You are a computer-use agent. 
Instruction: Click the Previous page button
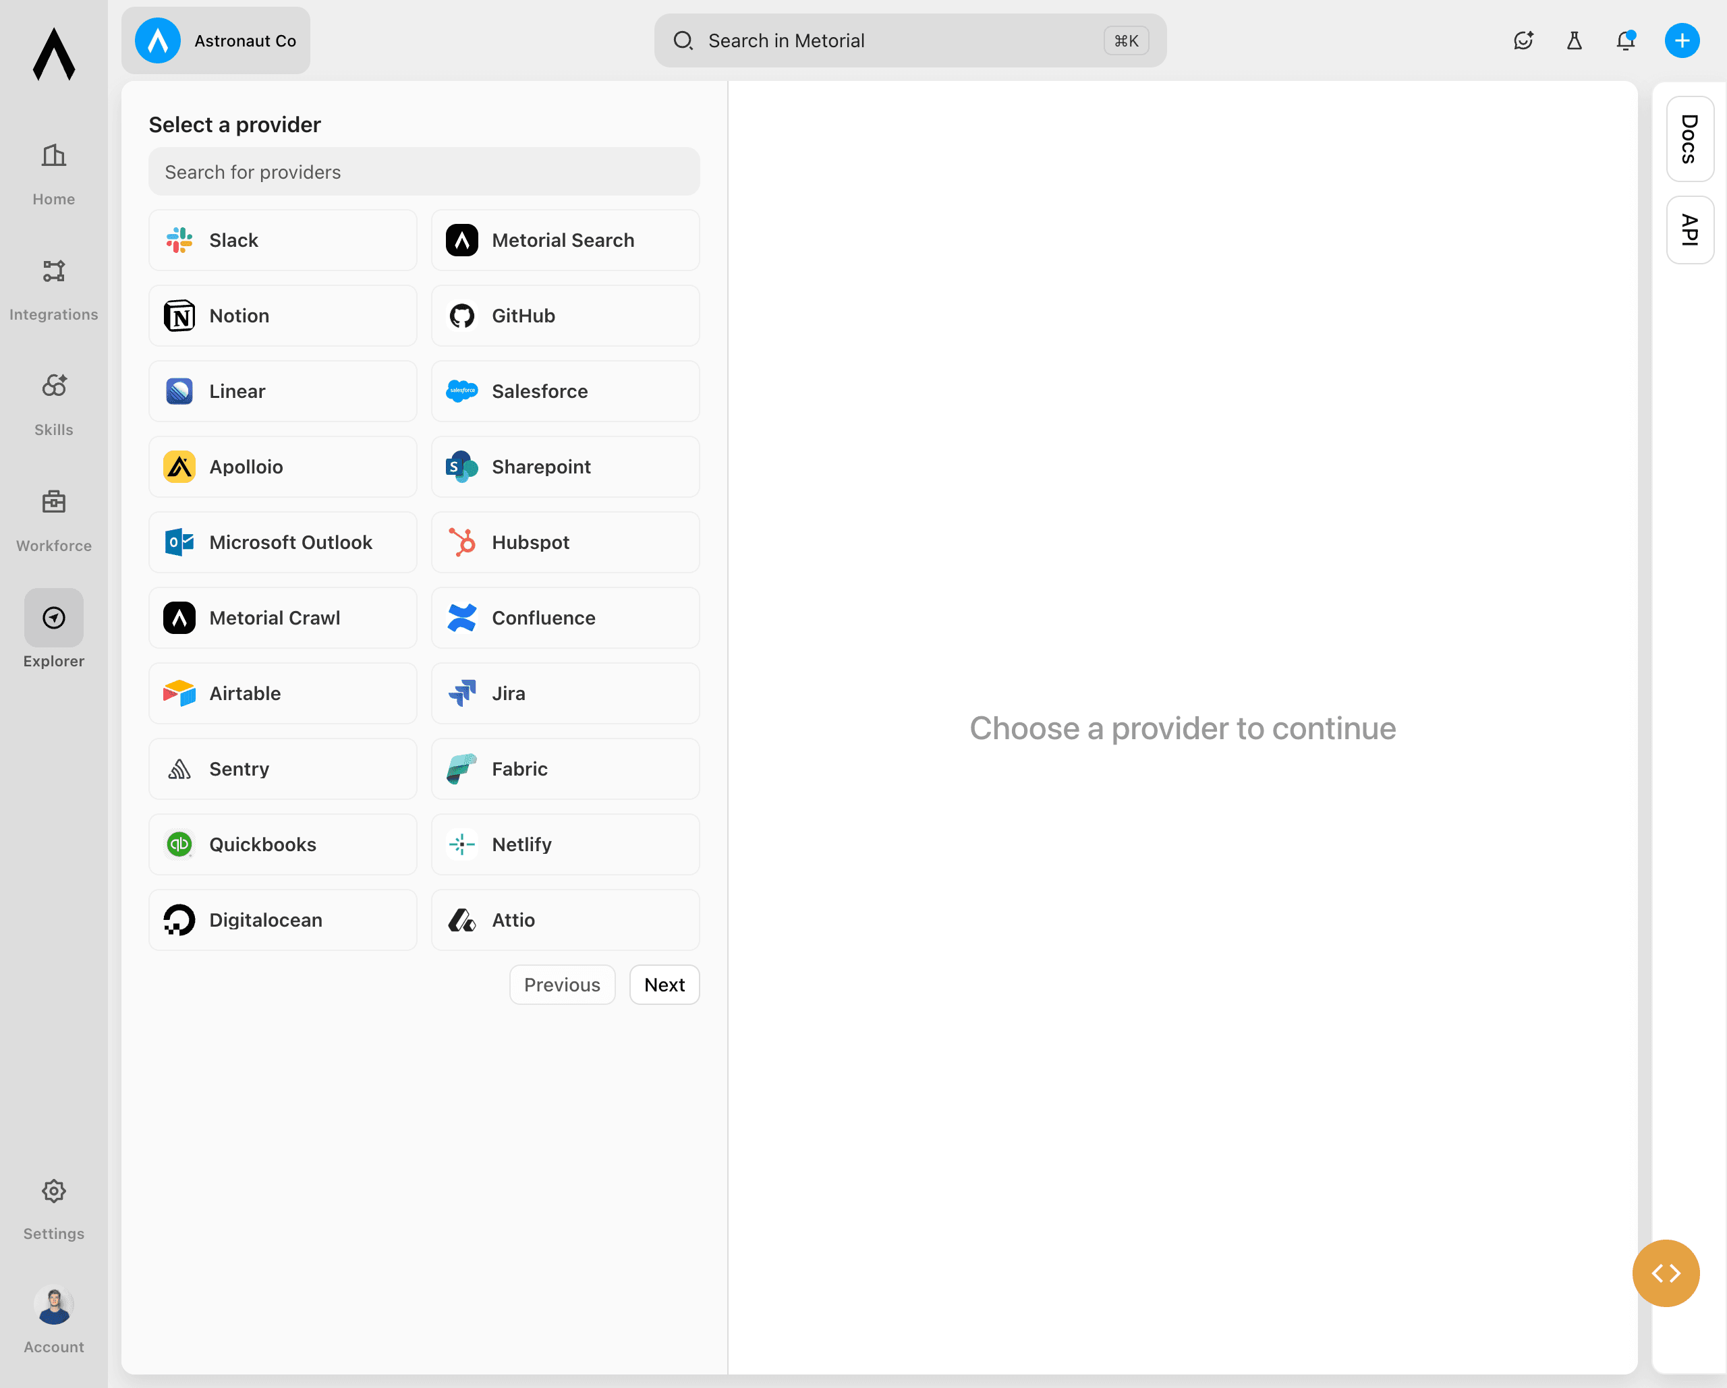click(x=561, y=984)
